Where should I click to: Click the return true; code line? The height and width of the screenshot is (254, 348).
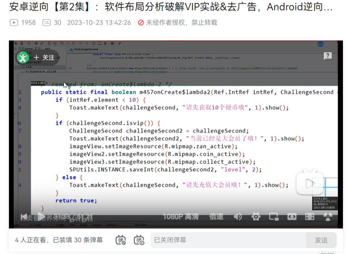[x=76, y=200]
